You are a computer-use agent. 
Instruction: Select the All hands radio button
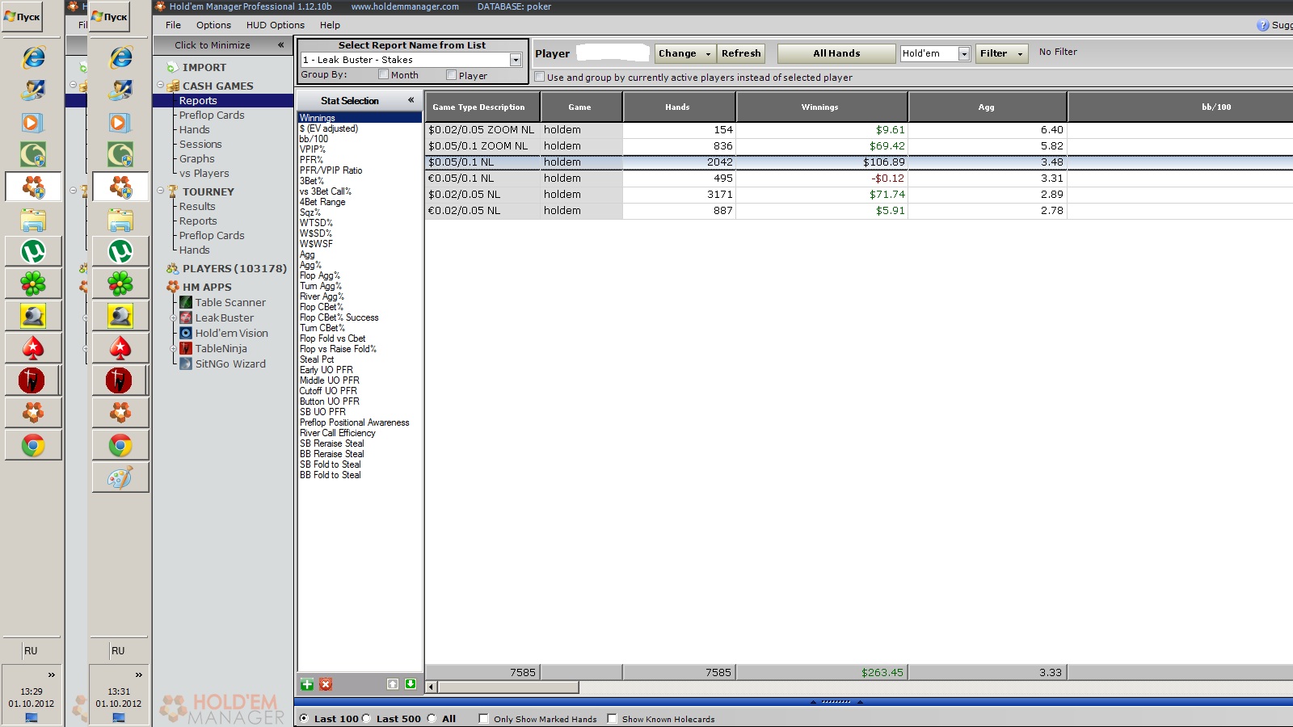tap(432, 718)
